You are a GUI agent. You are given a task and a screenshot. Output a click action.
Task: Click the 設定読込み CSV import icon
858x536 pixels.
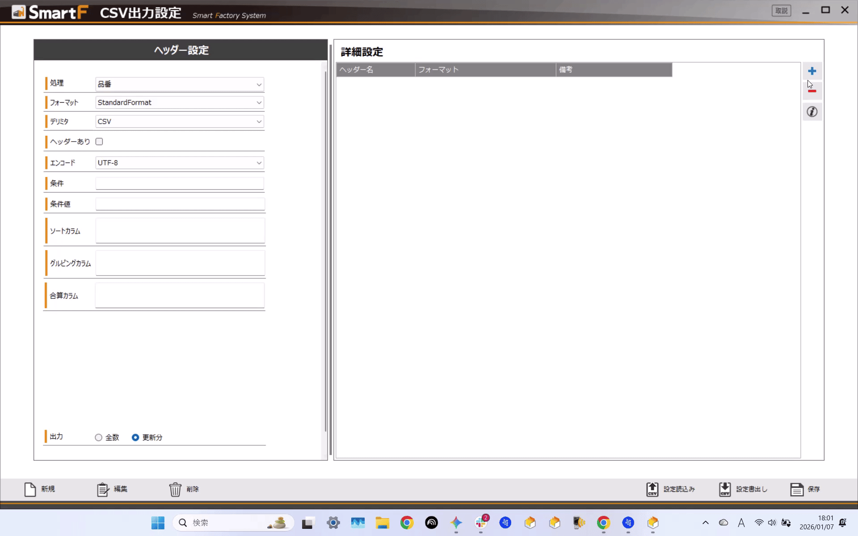652,489
